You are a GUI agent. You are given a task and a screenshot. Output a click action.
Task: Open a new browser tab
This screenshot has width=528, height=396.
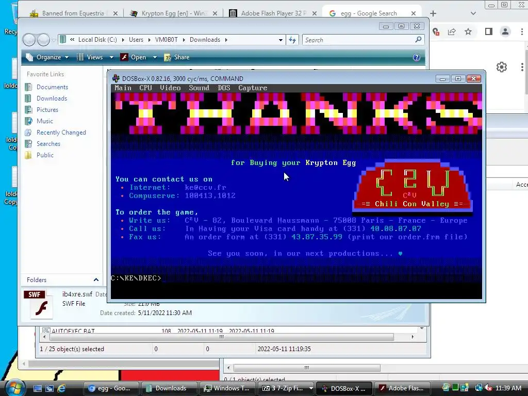click(x=433, y=13)
